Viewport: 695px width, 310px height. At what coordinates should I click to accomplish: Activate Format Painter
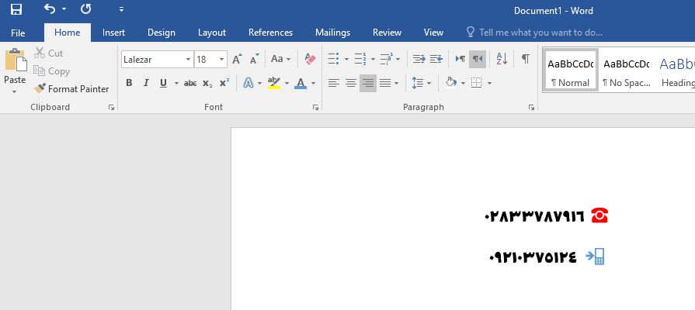[x=71, y=89]
